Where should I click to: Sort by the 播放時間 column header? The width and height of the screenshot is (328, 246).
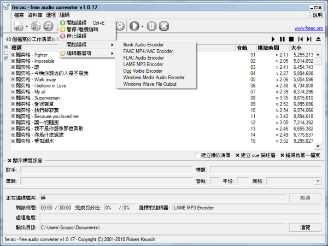(x=273, y=48)
